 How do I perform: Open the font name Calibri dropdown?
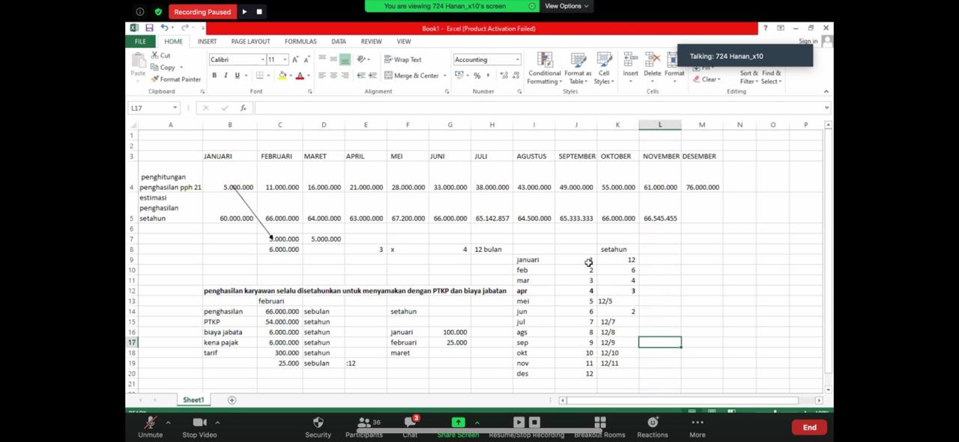pyautogui.click(x=262, y=60)
